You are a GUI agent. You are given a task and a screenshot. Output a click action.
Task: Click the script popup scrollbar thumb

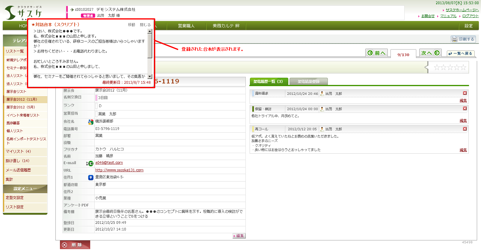pyautogui.click(x=150, y=46)
